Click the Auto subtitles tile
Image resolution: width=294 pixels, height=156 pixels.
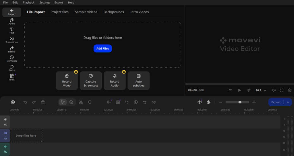pos(139,80)
